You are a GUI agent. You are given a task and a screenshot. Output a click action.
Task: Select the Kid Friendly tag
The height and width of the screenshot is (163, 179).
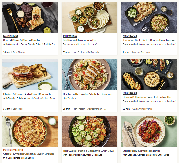coord(93,52)
